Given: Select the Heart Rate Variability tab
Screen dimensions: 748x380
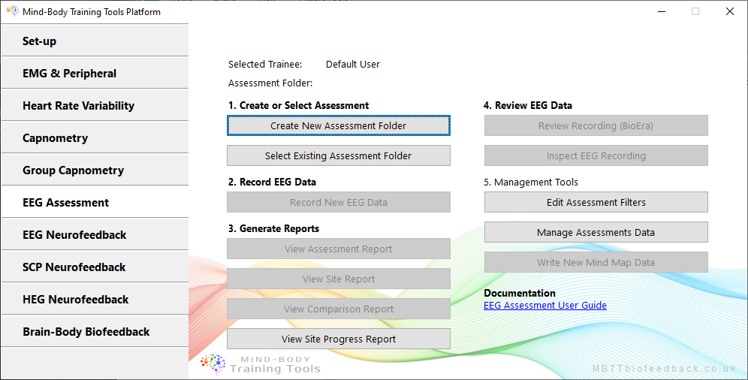Looking at the screenshot, I should (x=94, y=106).
